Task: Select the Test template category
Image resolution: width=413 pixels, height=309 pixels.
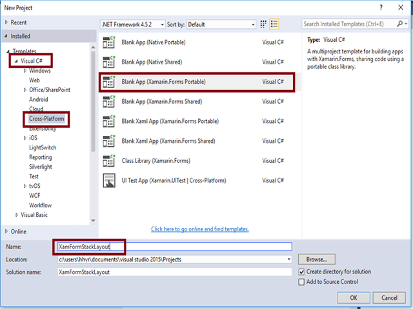Action: [x=34, y=176]
